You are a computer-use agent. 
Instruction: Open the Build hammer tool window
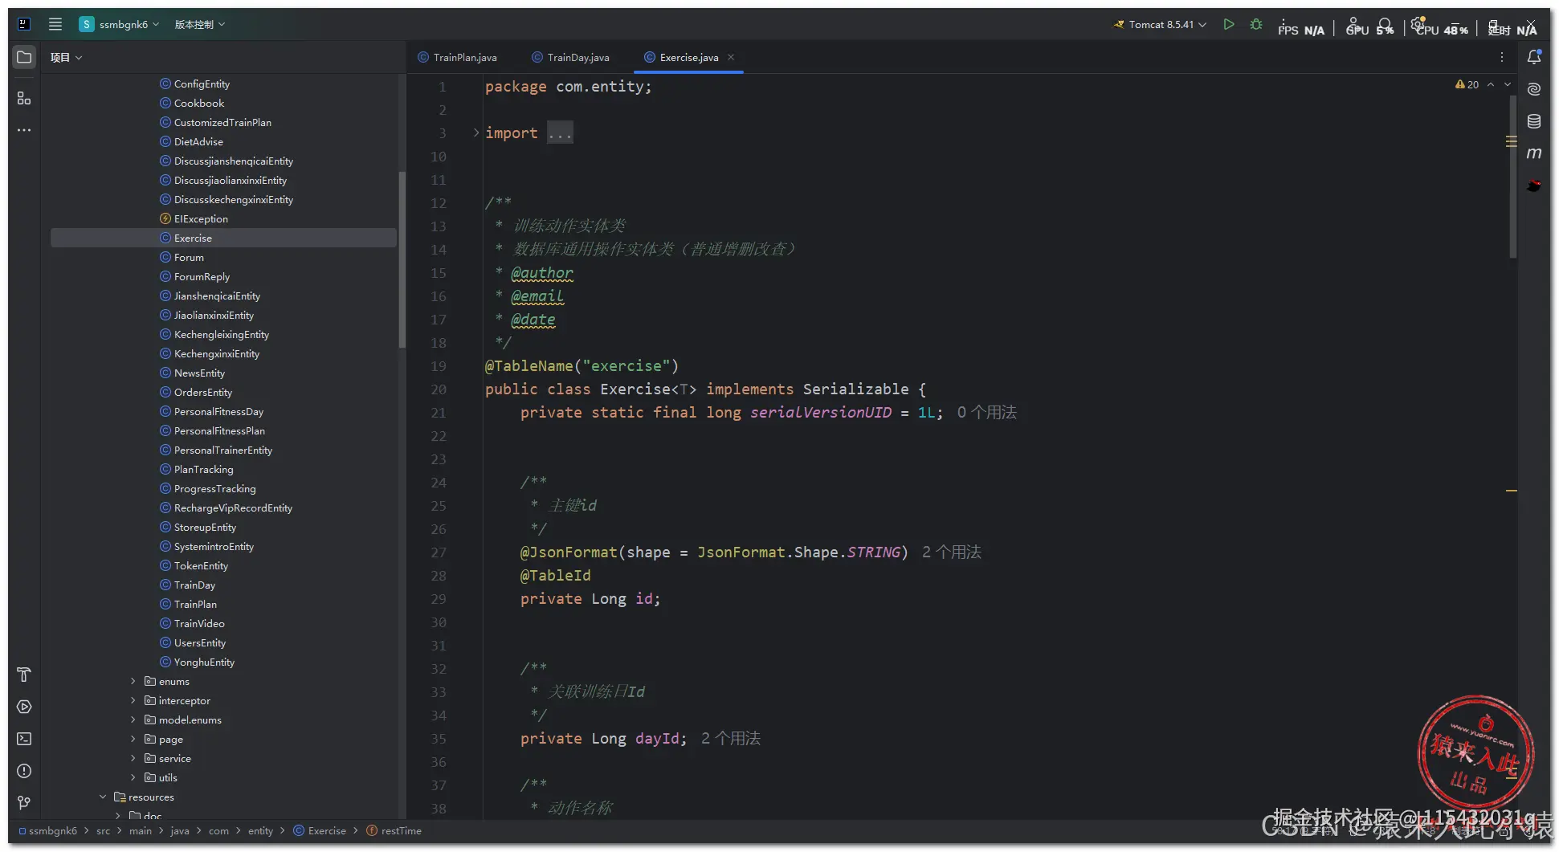[24, 675]
